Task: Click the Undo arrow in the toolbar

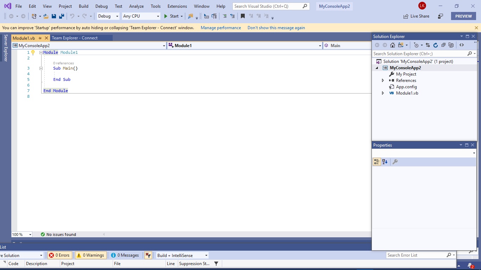Action: click(x=72, y=16)
